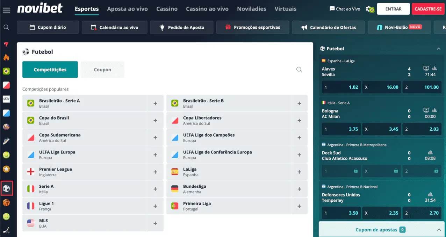Switch to the Esportes tab
Image resolution: width=446 pixels, height=237 pixels.
tap(87, 9)
